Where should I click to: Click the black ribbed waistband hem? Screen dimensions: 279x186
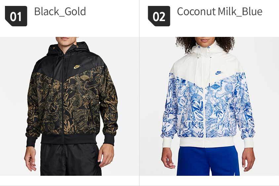click(x=69, y=139)
